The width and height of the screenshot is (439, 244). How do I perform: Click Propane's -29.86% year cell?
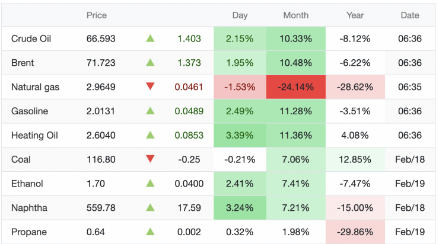[x=355, y=232]
